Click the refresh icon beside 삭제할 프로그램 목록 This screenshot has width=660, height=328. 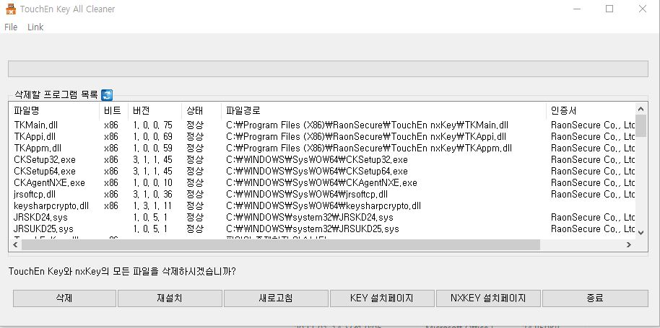[x=107, y=95]
